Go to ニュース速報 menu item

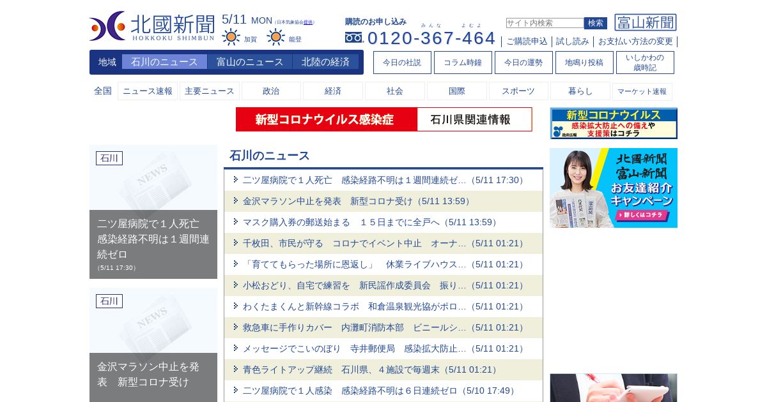point(148,91)
